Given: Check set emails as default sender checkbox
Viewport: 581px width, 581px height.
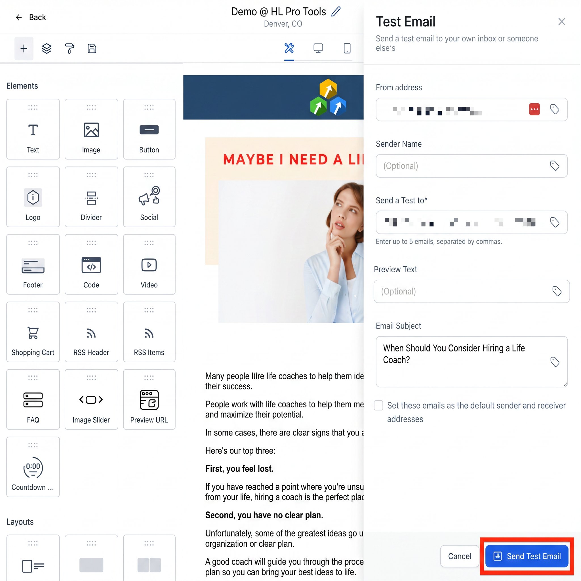Looking at the screenshot, I should (x=379, y=405).
